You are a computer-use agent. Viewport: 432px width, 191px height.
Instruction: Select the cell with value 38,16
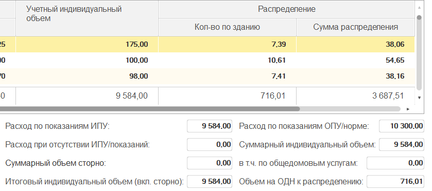(355, 76)
